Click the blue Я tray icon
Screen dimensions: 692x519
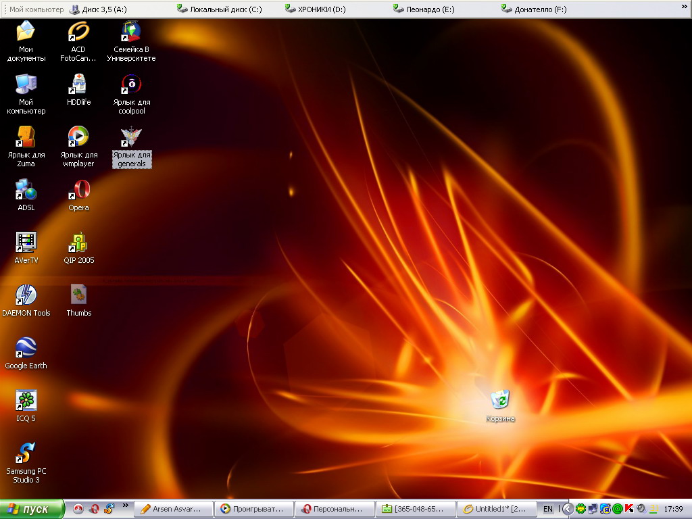pyautogui.click(x=605, y=509)
